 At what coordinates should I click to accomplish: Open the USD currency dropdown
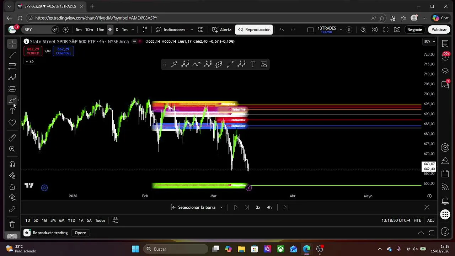point(429,42)
